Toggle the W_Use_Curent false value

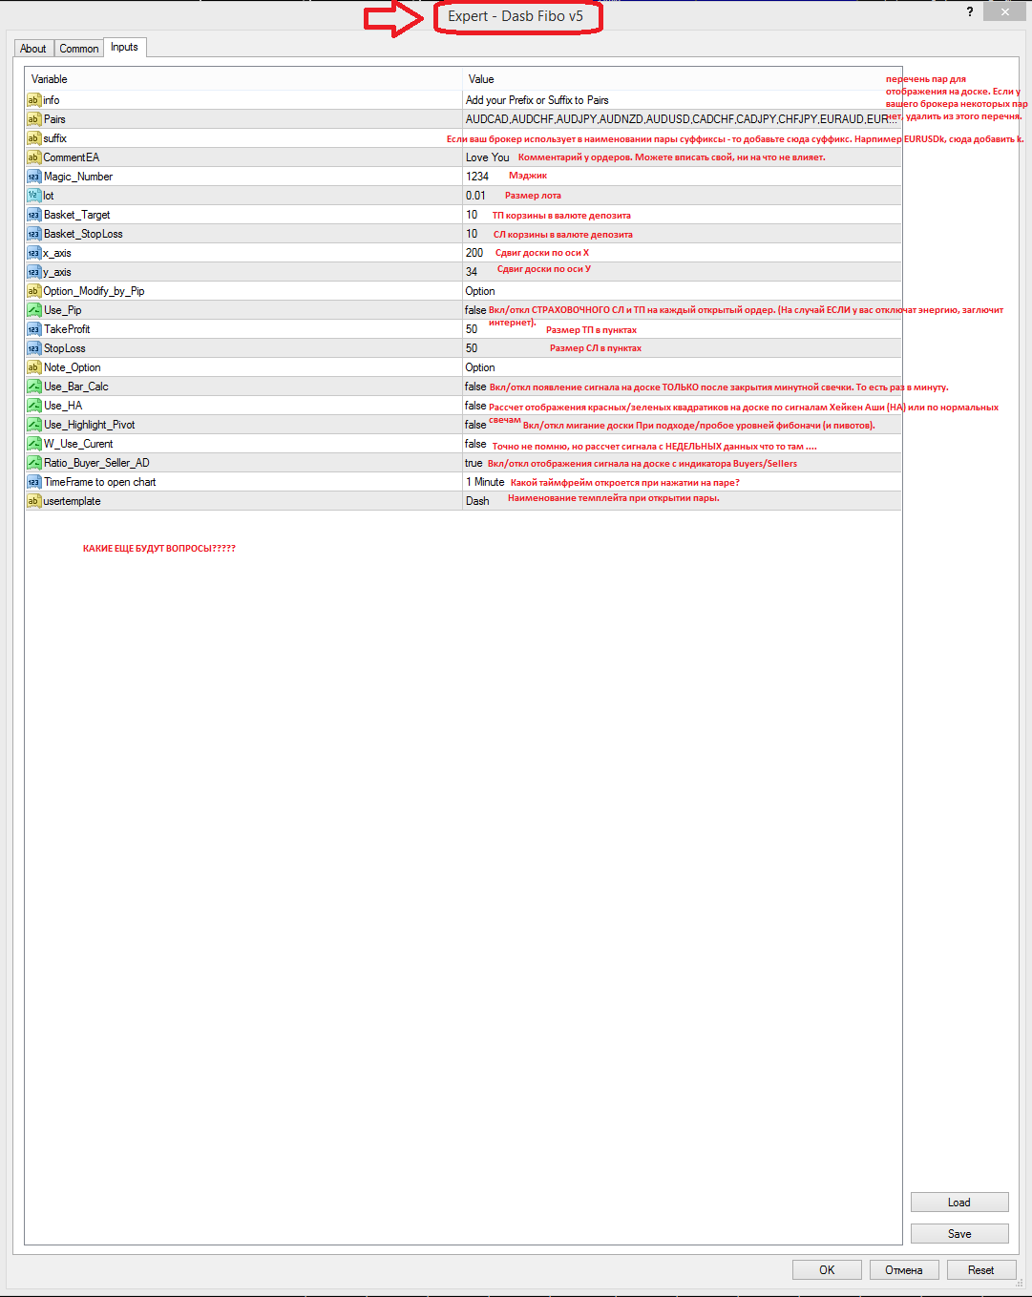pyautogui.click(x=475, y=444)
